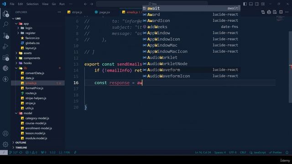
Task: Expand the TIMELINE section
Action: coord(21,148)
